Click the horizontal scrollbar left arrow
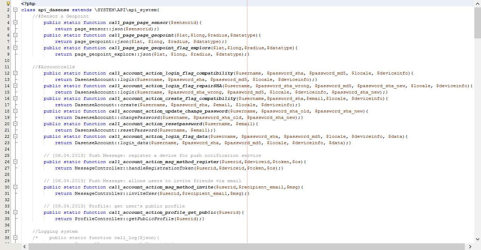The image size is (481, 250). [25, 247]
